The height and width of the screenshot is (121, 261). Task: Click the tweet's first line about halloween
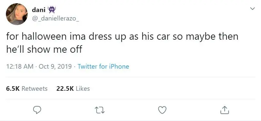pyautogui.click(x=122, y=37)
